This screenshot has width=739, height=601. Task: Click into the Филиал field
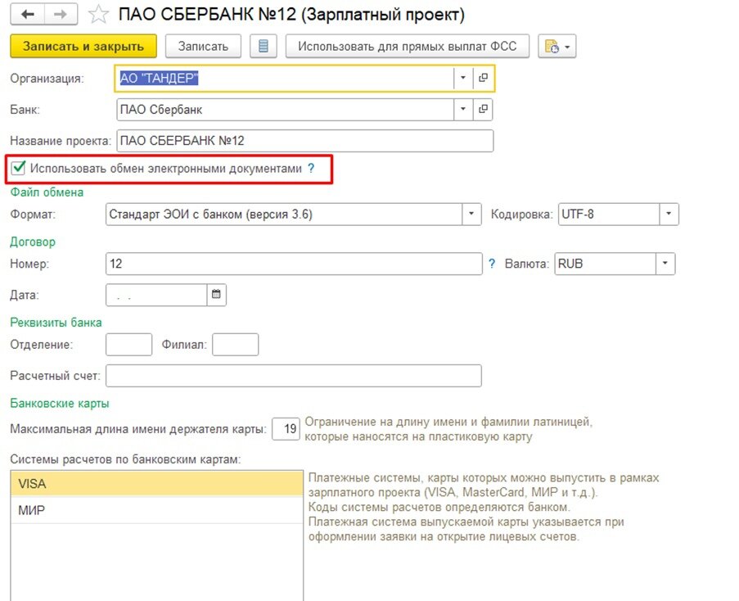(235, 344)
